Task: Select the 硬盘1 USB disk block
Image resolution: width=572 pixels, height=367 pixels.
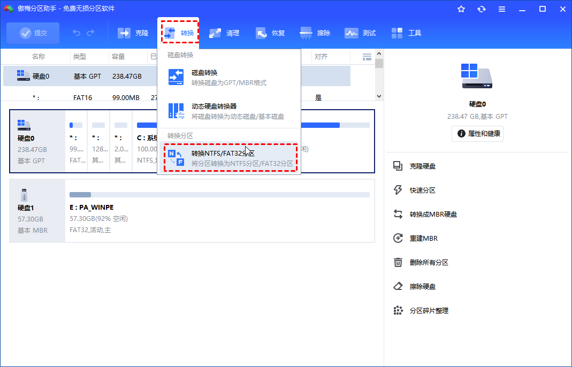Action: [37, 211]
